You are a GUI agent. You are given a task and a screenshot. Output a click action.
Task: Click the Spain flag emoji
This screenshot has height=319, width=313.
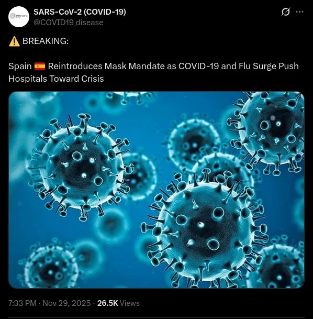pos(40,67)
